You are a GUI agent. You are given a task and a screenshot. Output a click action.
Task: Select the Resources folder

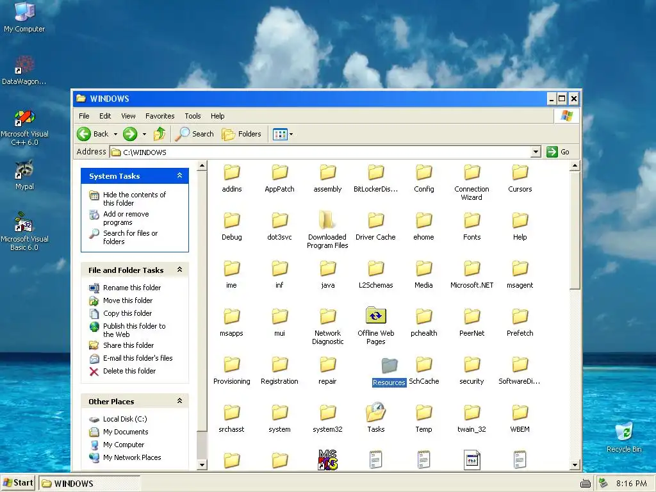pos(389,372)
